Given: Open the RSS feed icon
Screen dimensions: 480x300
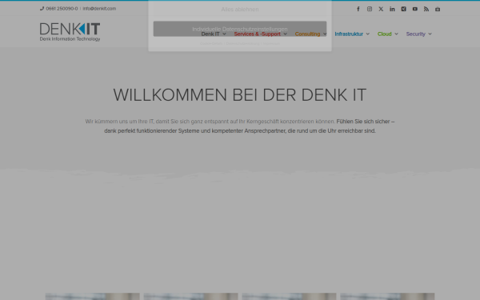Looking at the screenshot, I should click(426, 9).
